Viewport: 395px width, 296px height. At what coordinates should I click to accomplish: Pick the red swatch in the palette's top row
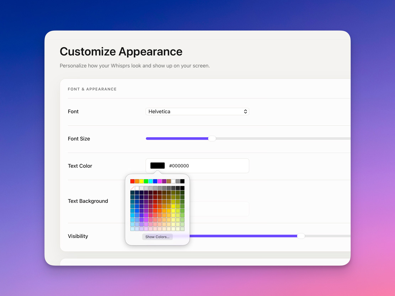pyautogui.click(x=132, y=181)
